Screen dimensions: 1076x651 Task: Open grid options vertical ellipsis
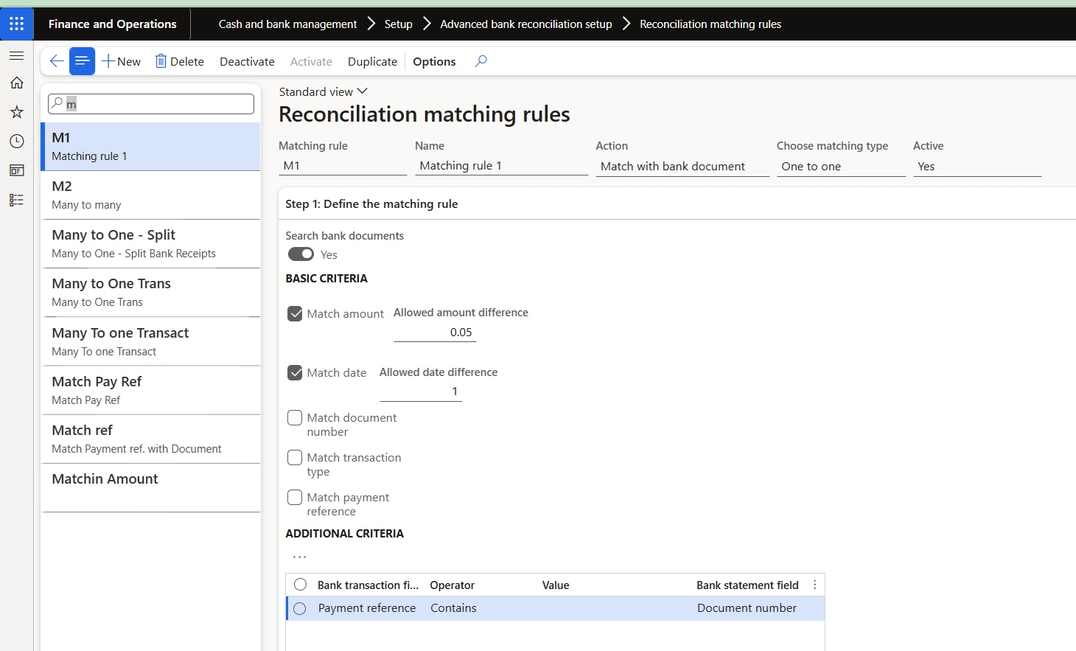[814, 585]
